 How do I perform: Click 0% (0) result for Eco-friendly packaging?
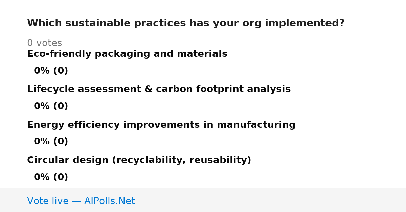(51, 71)
